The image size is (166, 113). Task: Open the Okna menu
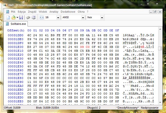tap(81, 12)
